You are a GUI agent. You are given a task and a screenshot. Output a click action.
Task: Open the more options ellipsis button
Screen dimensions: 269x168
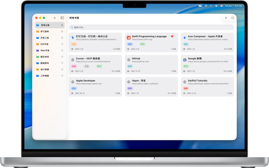pyautogui.click(x=233, y=18)
